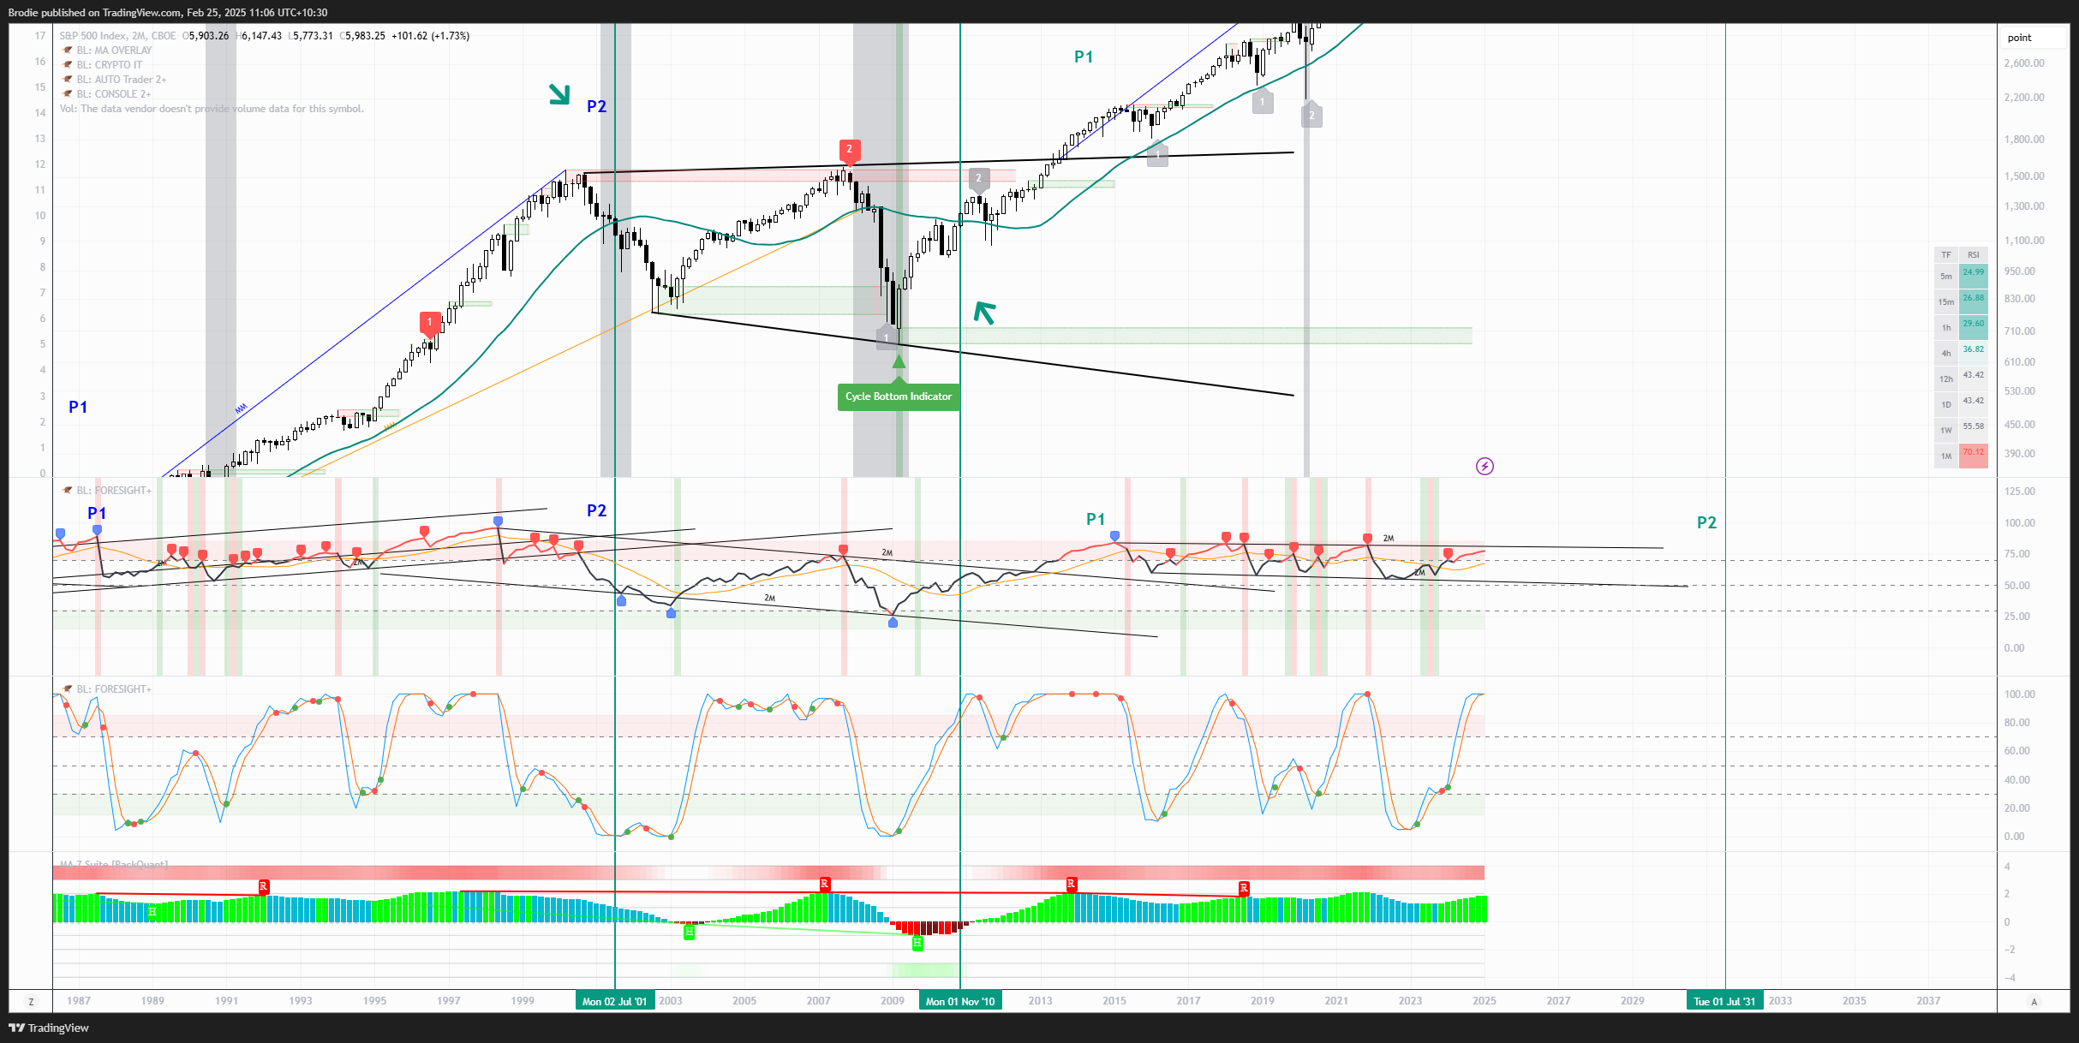Click the RSI header in the RSI table
The width and height of the screenshot is (2079, 1043).
point(1974,255)
